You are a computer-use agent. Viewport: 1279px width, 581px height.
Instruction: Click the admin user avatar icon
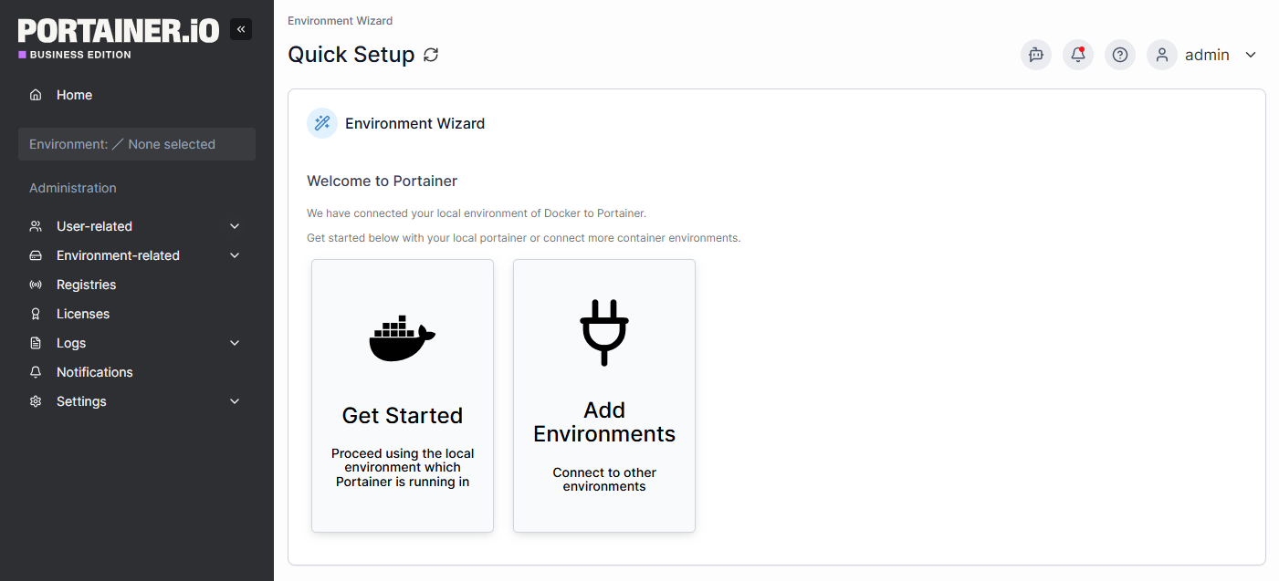click(x=1162, y=55)
